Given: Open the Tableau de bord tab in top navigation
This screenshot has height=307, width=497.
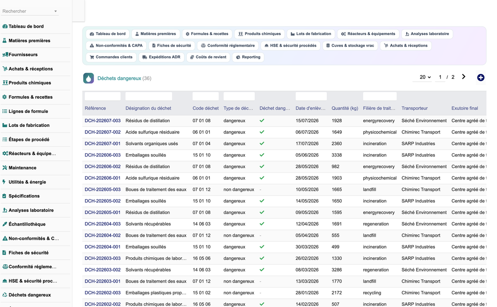Looking at the screenshot, I should pos(108,34).
